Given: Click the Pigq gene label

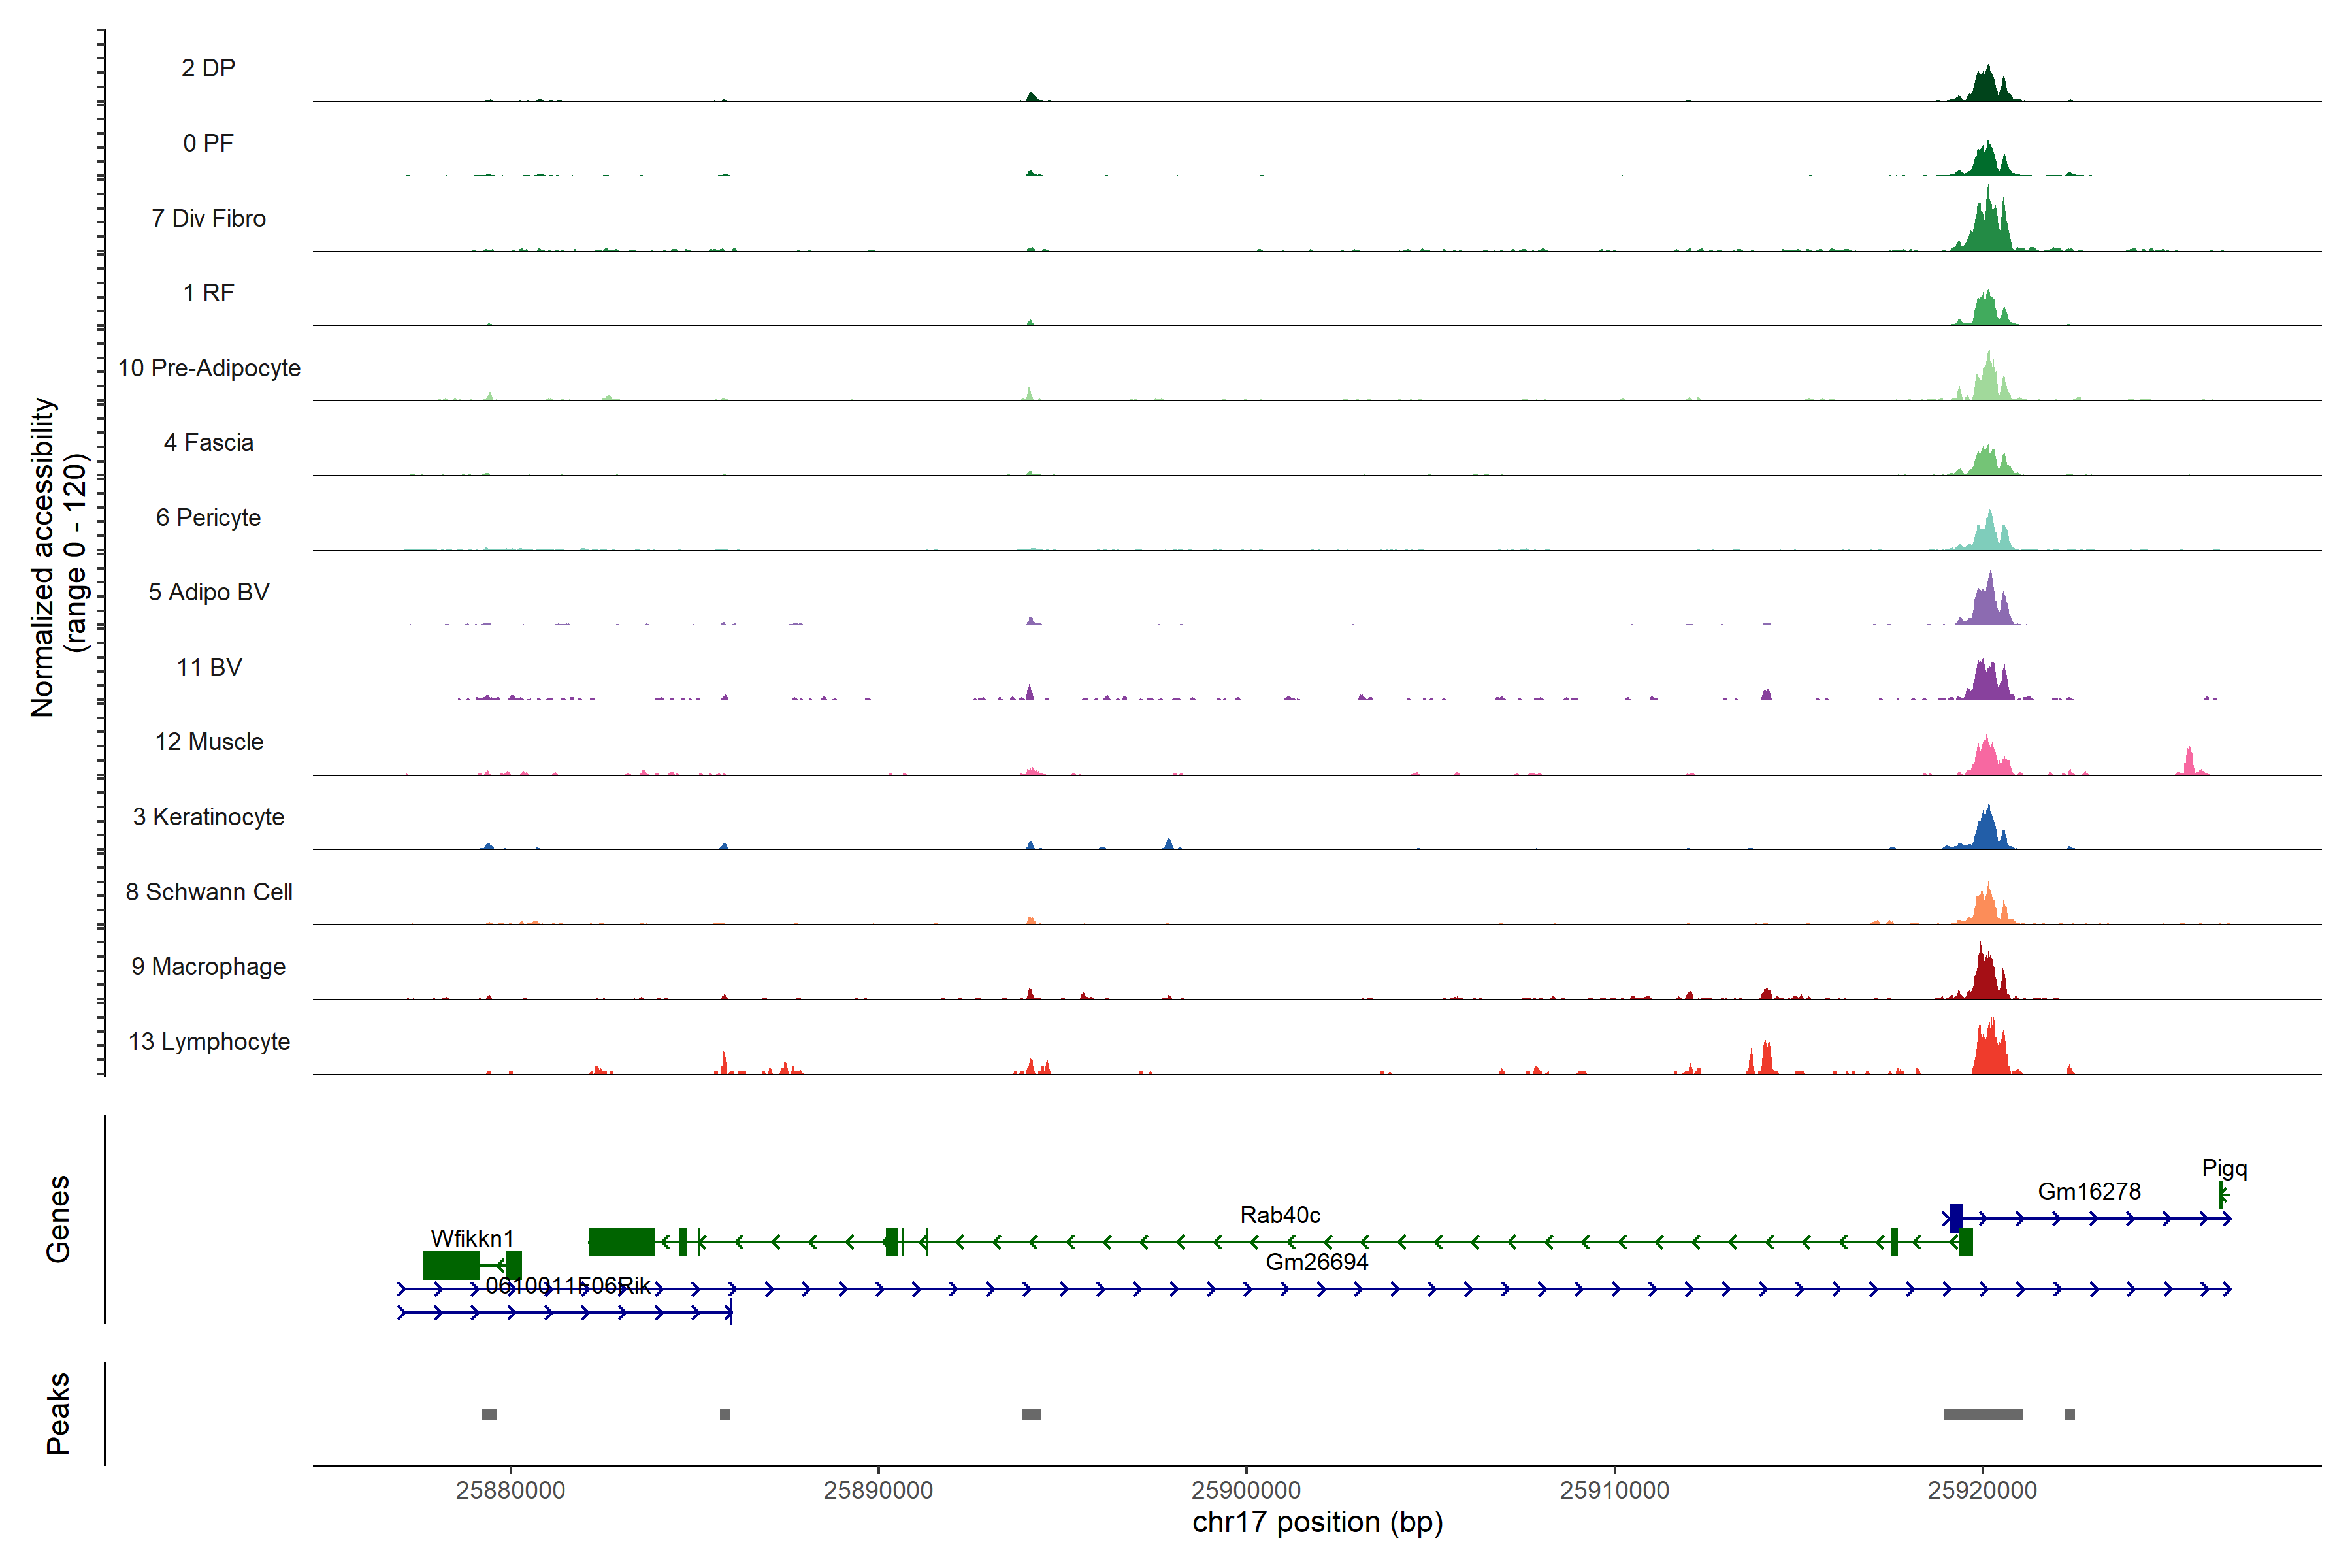Looking at the screenshot, I should [2224, 1168].
